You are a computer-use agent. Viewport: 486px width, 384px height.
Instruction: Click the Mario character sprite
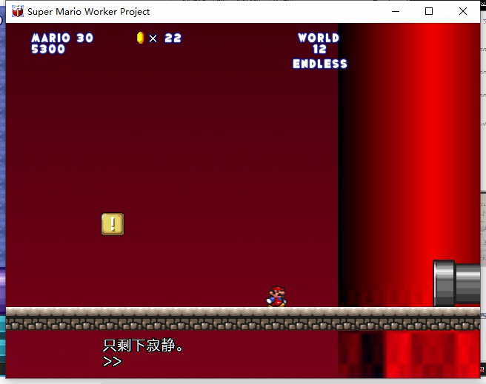pos(276,297)
